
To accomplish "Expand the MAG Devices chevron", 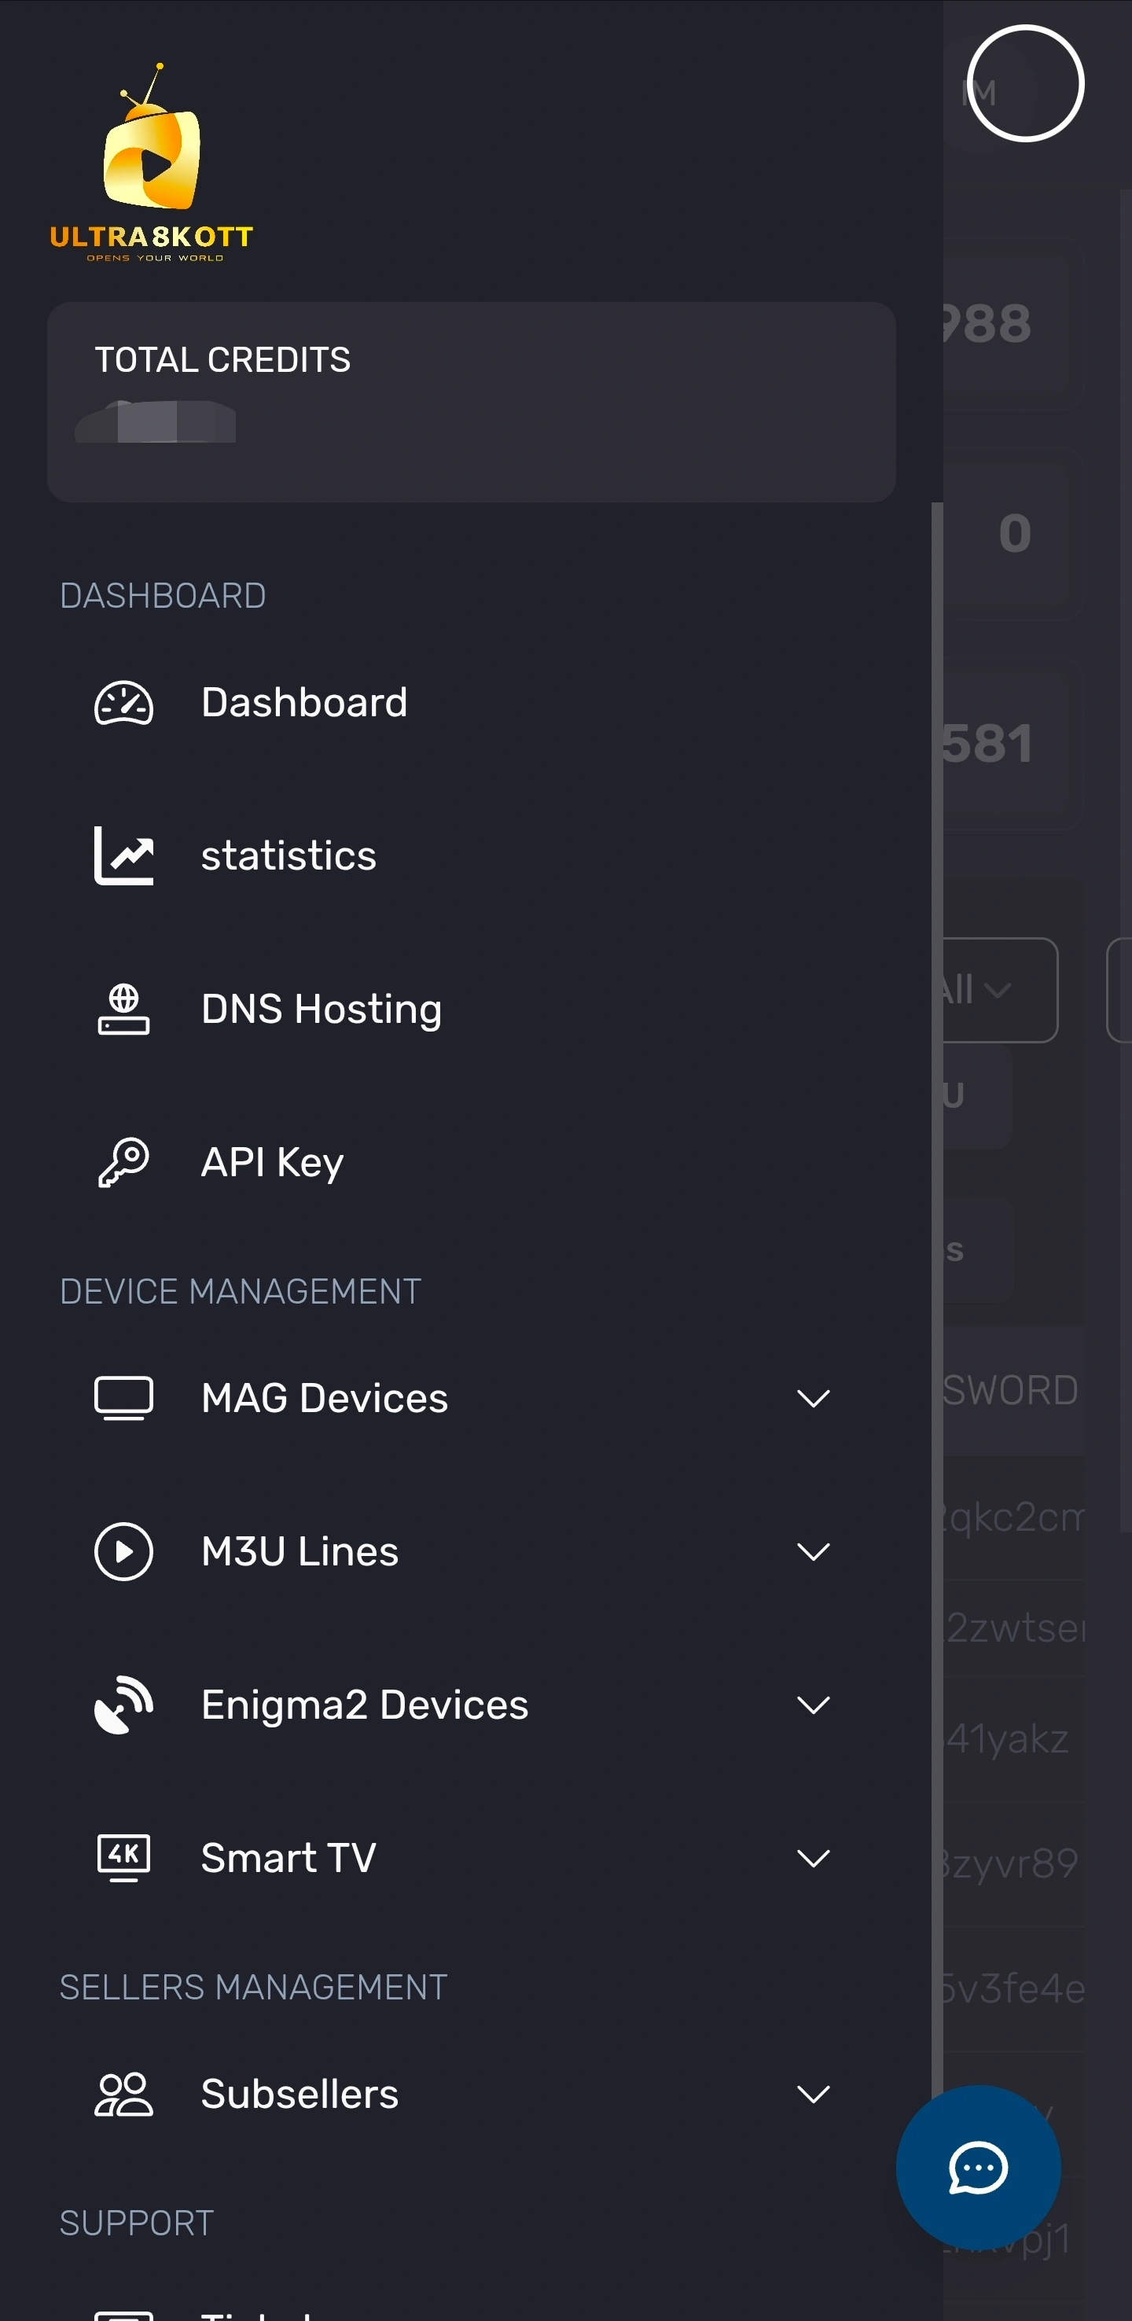I will point(813,1399).
